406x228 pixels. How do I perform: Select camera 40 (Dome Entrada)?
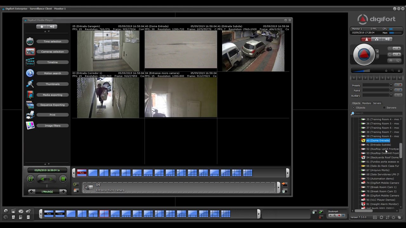[378, 141]
